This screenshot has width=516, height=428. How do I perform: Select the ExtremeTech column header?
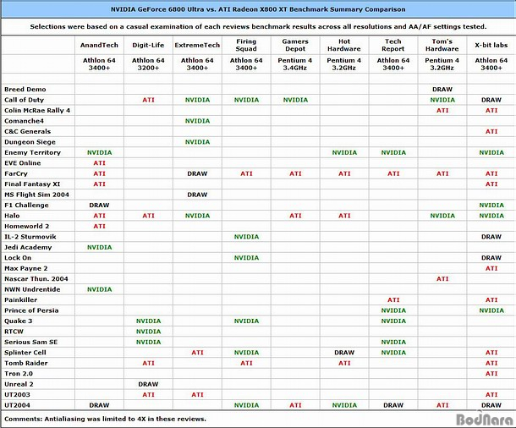pyautogui.click(x=197, y=45)
